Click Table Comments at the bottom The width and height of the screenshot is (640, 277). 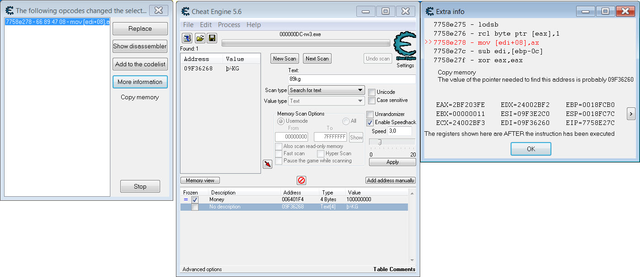(394, 269)
